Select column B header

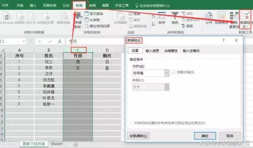(49, 50)
